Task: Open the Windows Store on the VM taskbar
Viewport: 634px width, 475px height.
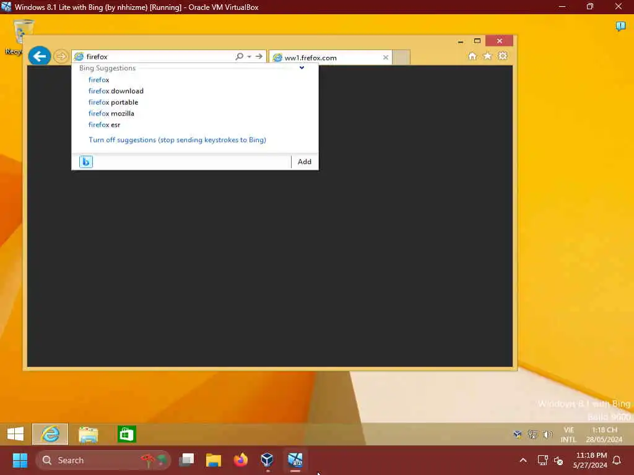Action: coord(126,434)
